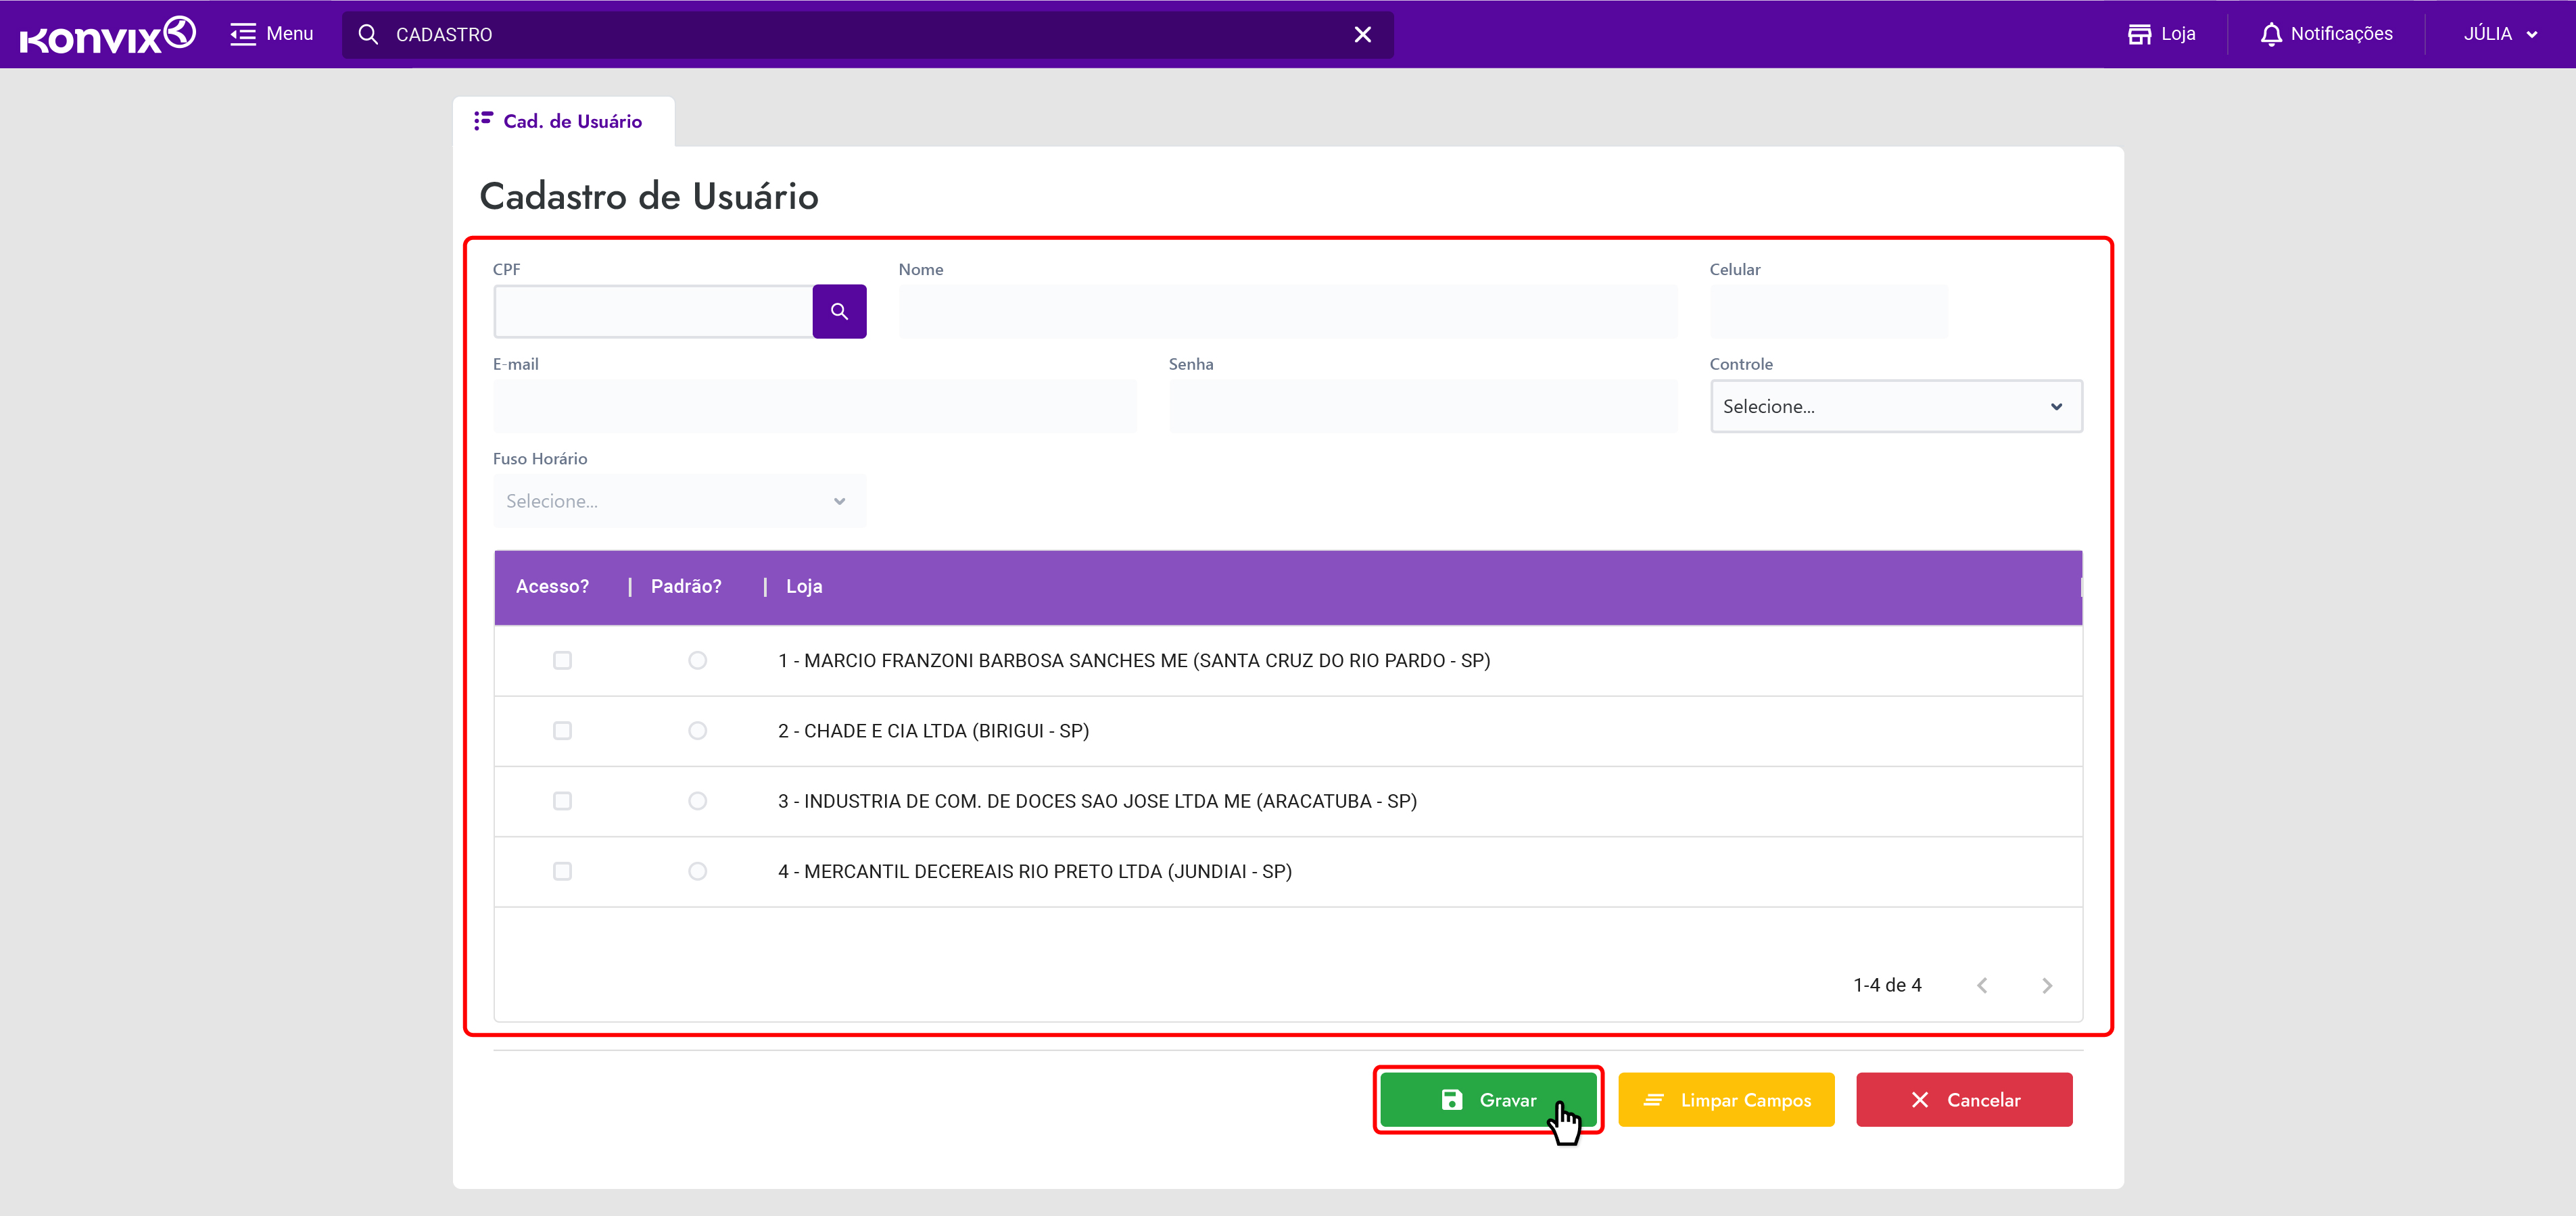
Task: Check Acesso for CHADE E CIA store
Action: [x=562, y=731]
